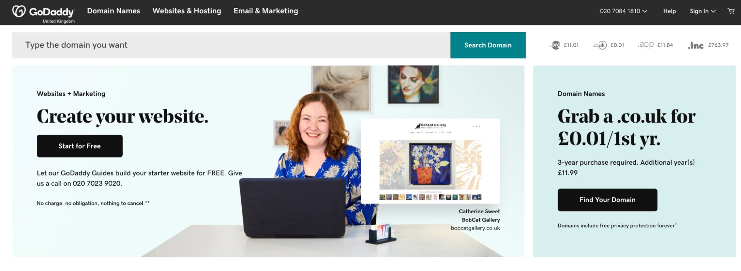Open the Domain Names menu
Image resolution: width=741 pixels, height=271 pixels.
[x=113, y=11]
